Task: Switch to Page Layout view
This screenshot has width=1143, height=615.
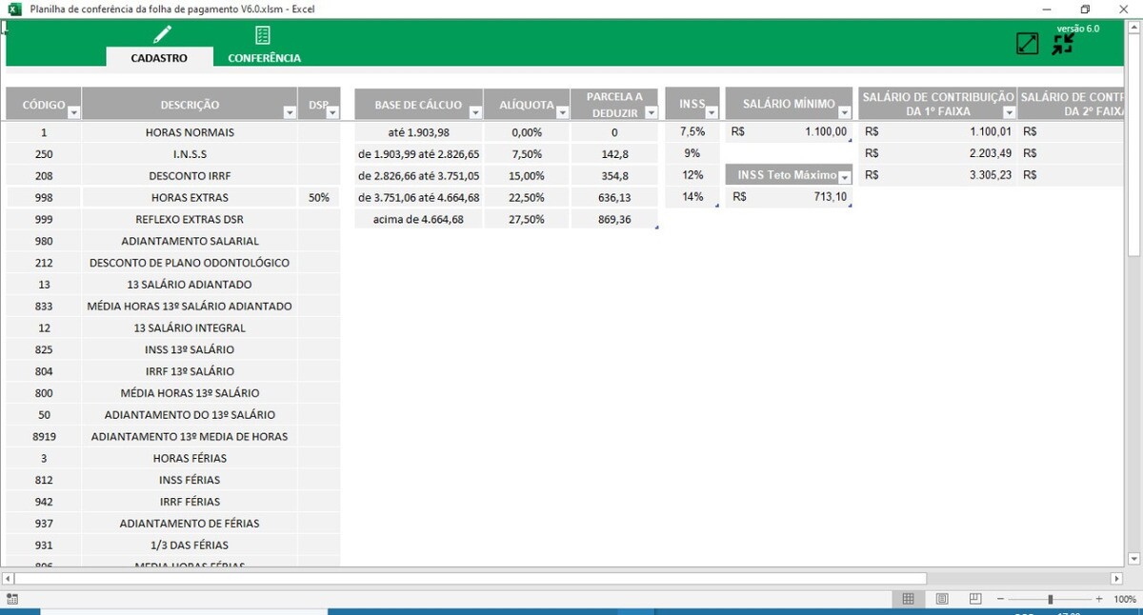Action: click(941, 599)
